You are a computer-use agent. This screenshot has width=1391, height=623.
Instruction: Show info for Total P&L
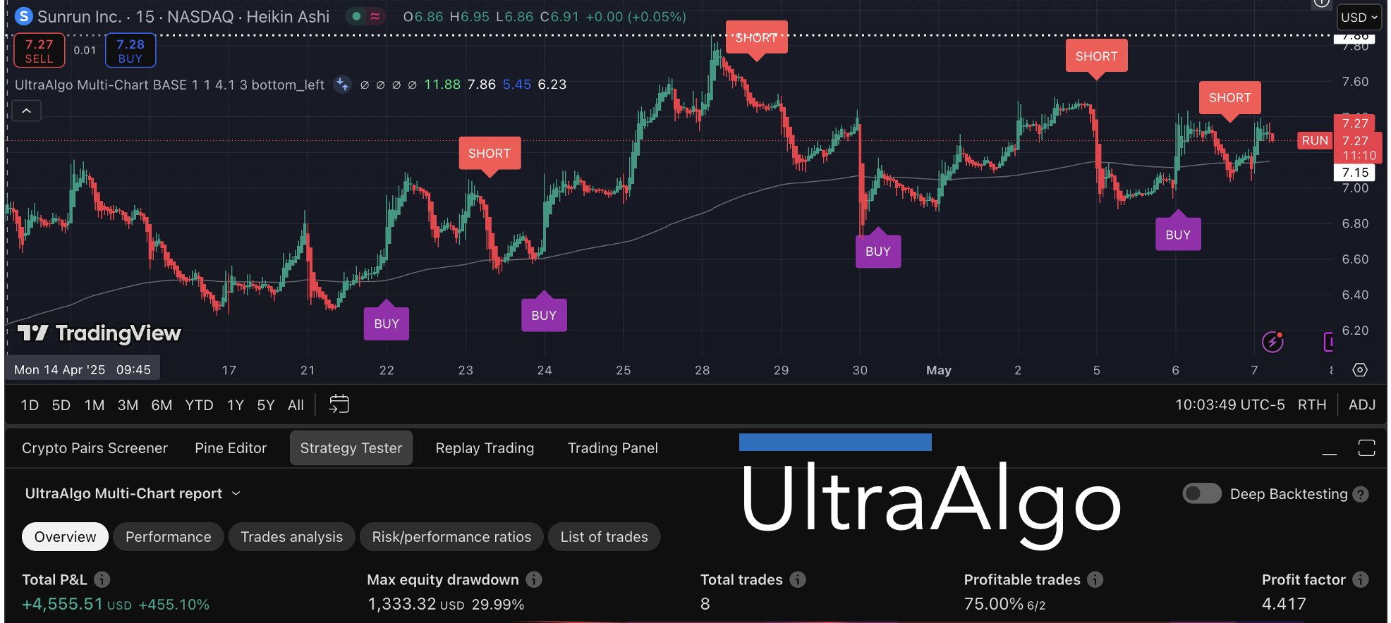102,579
